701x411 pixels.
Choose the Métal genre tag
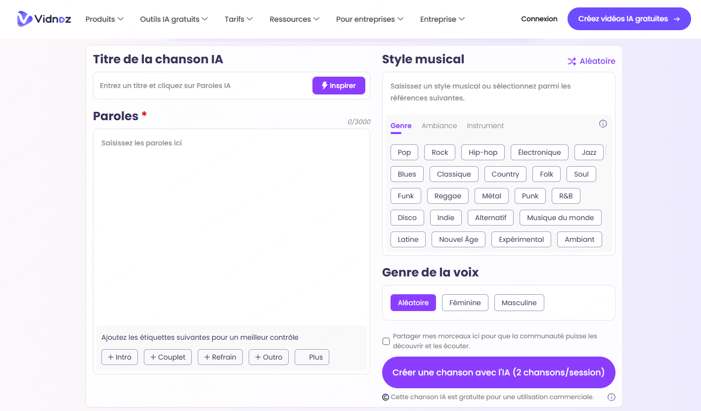pos(491,196)
